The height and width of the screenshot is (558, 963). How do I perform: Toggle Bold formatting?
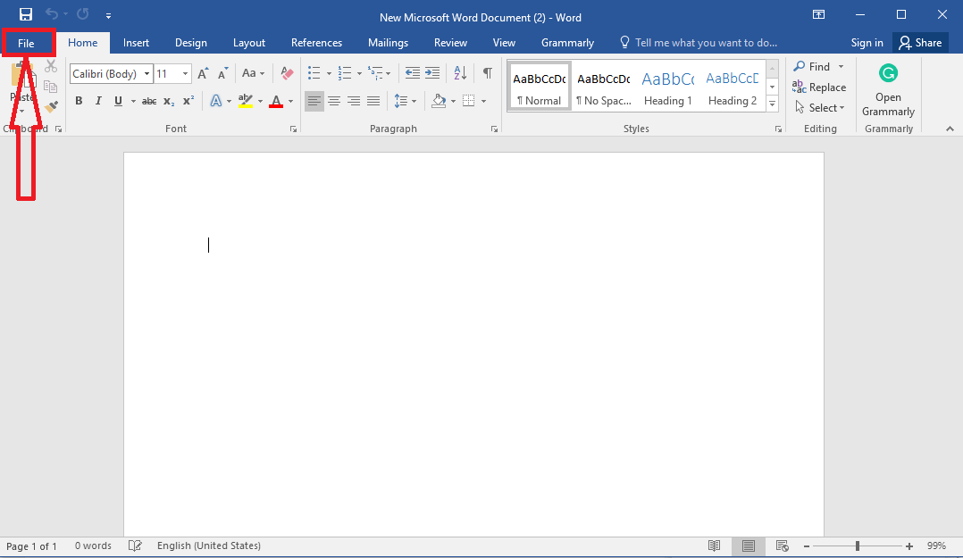tap(79, 101)
